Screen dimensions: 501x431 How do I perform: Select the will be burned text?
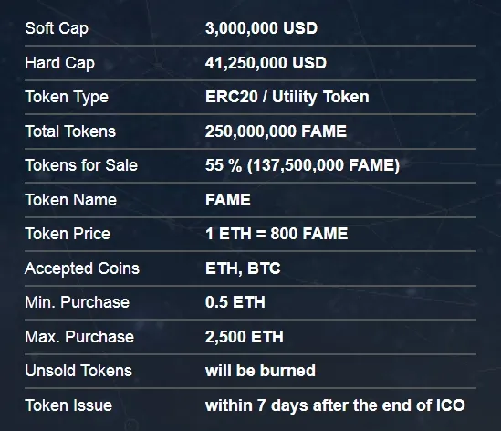tap(260, 371)
